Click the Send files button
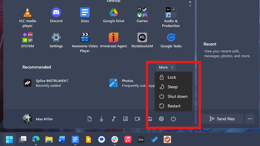Image resolution: width=260 pixels, height=146 pixels. coord(222,119)
